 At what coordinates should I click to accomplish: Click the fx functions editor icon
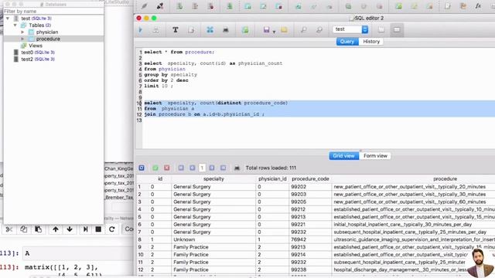pyautogui.click(x=478, y=6)
